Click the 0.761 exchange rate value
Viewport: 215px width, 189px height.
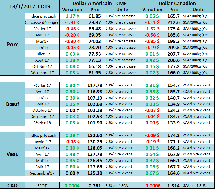(x=95, y=186)
